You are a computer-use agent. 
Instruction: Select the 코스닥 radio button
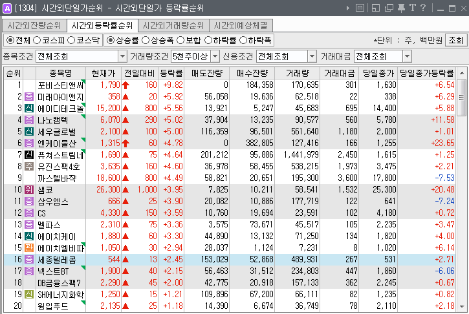tap(71, 40)
